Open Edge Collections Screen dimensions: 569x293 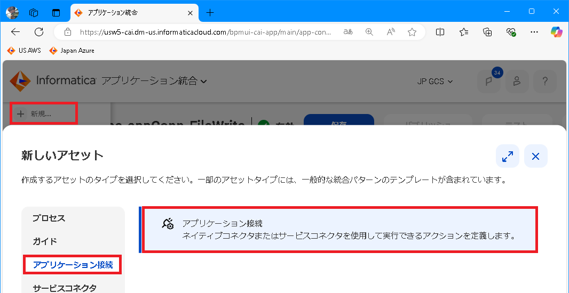pyautogui.click(x=487, y=32)
